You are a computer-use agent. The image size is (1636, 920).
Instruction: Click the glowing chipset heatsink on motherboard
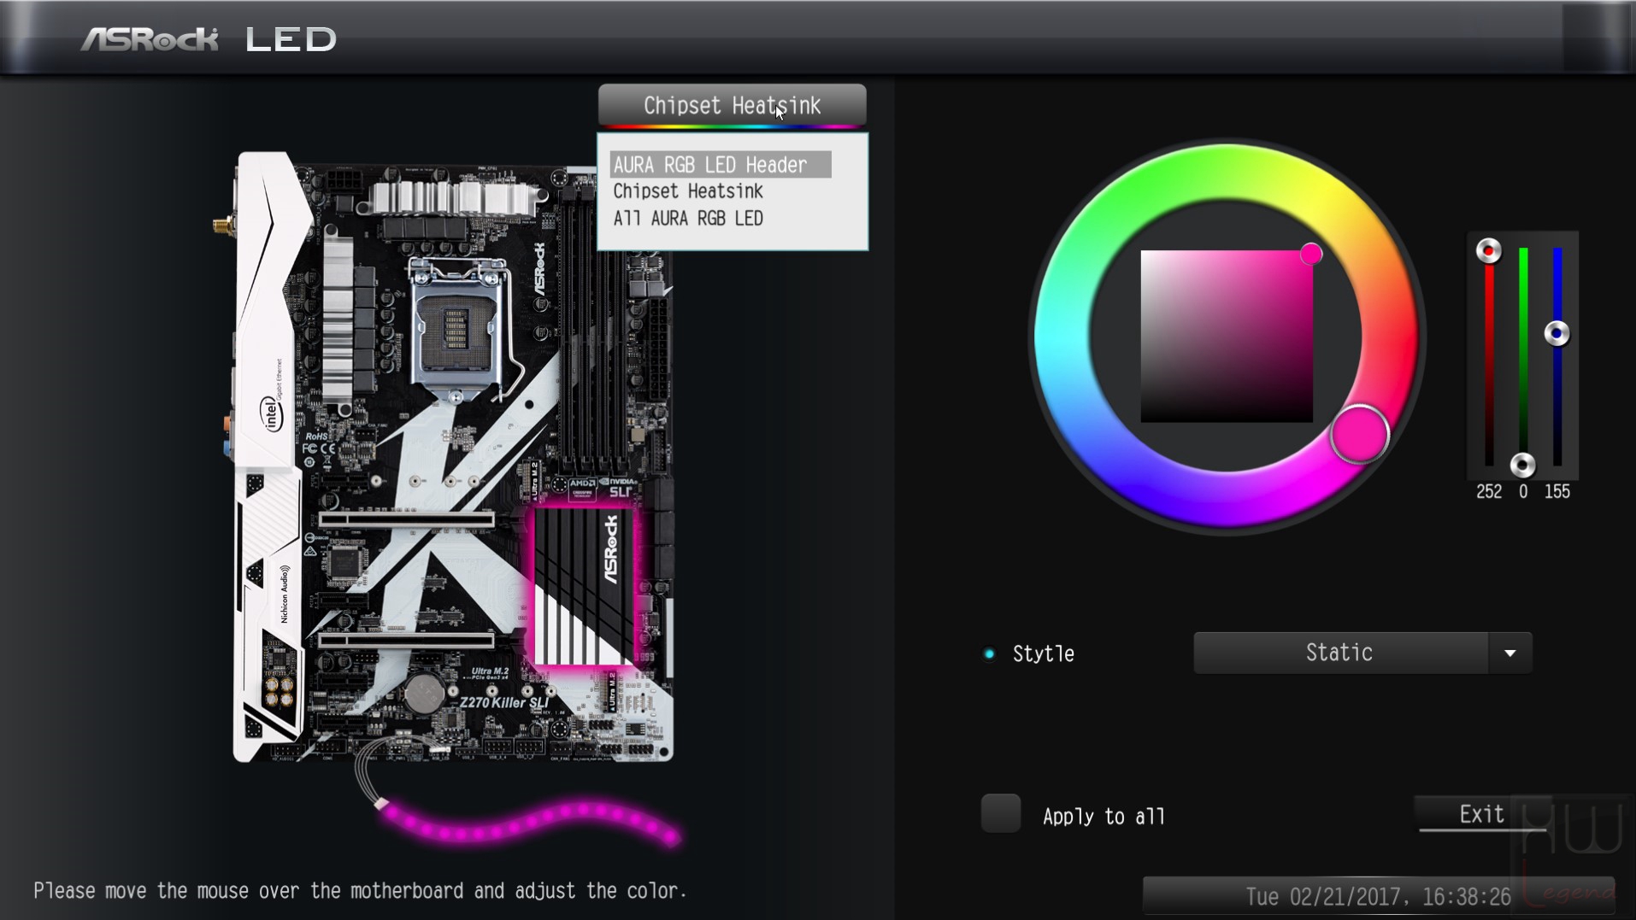[586, 586]
